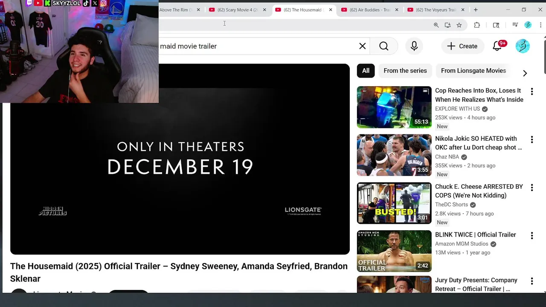Open the options menu for Cop Reaches Into Box

coord(531,91)
